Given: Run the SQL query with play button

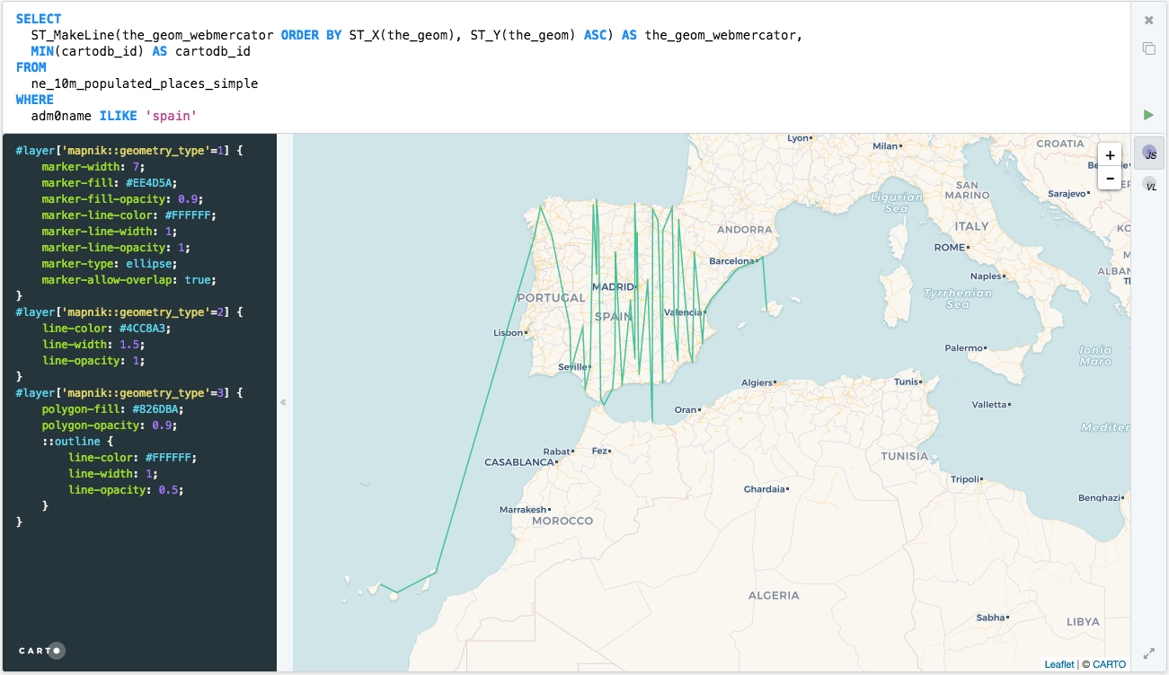Looking at the screenshot, I should coord(1148,115).
